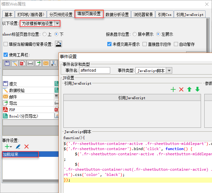Screen dimensions: 212x193
Task: Click the highlighted last line in JavaScript editor
Action: (138, 180)
